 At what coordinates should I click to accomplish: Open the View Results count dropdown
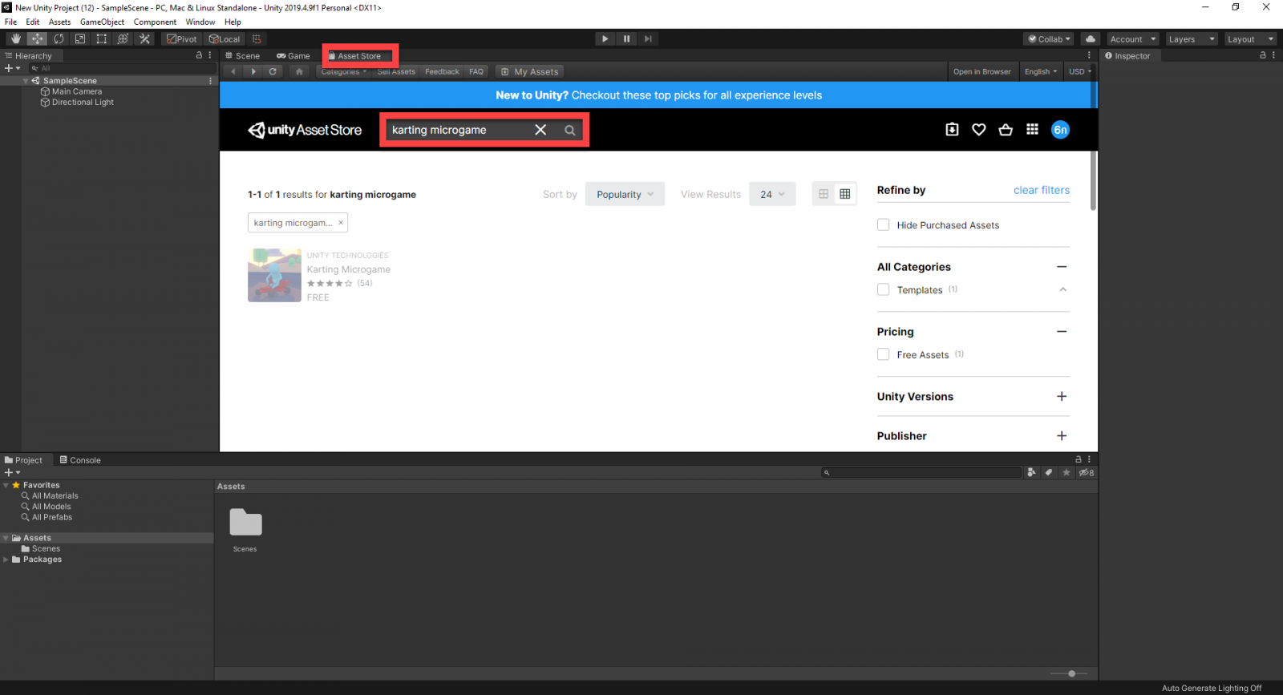[772, 194]
